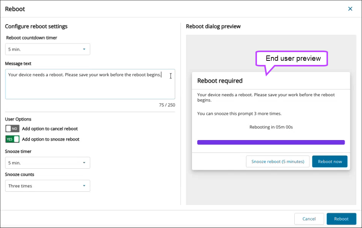Expand the Snooze timer '5 min.' field

point(43,163)
